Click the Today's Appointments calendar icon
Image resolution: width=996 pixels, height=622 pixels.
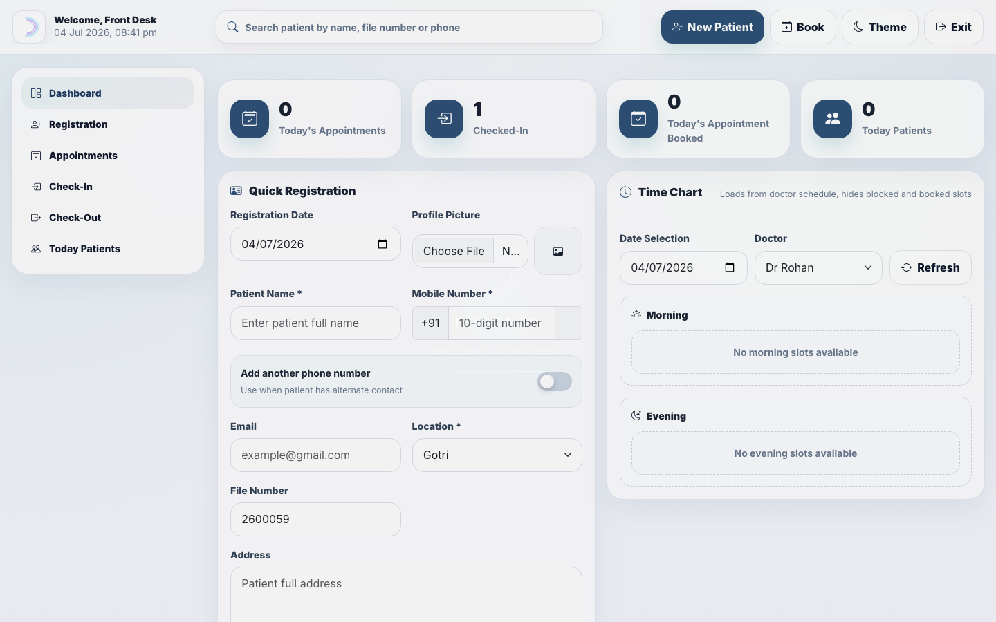(x=250, y=119)
